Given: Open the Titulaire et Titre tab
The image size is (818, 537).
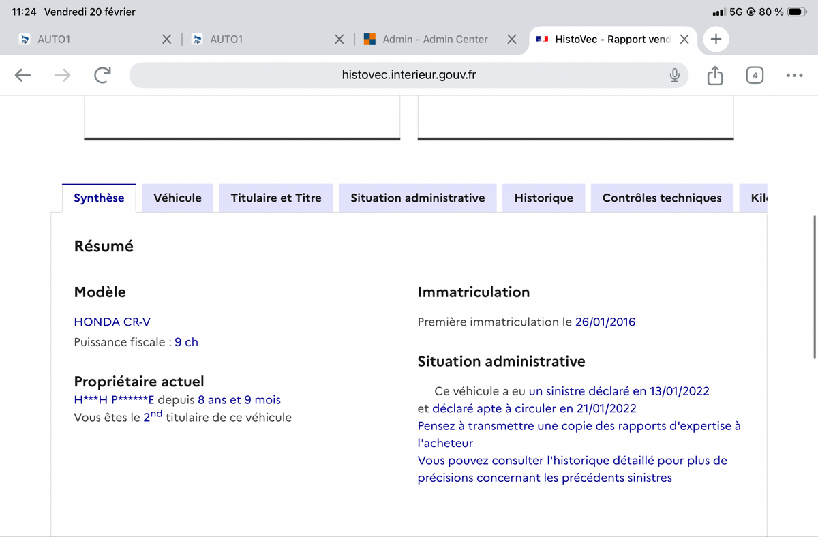Looking at the screenshot, I should 275,198.
